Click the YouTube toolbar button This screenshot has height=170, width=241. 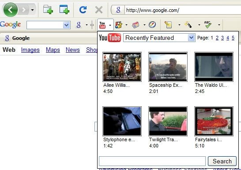click(x=102, y=25)
